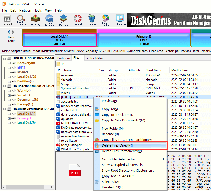Screen dimensions: 211x191
Task: Go to previous disk with left arrow
Action: [x=9, y=32]
